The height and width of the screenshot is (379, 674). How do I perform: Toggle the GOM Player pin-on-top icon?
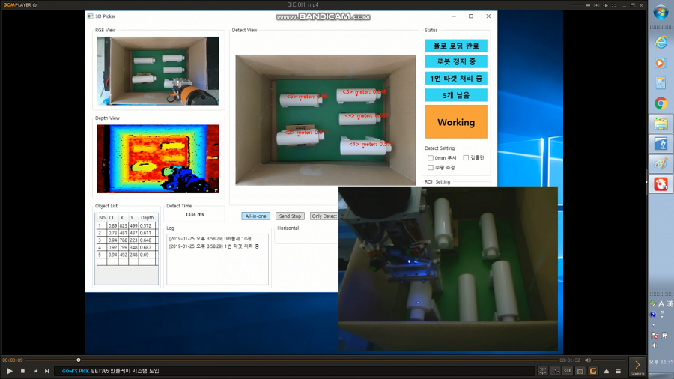coord(606,5)
